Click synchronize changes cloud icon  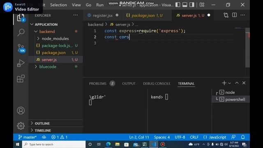tap(44, 137)
